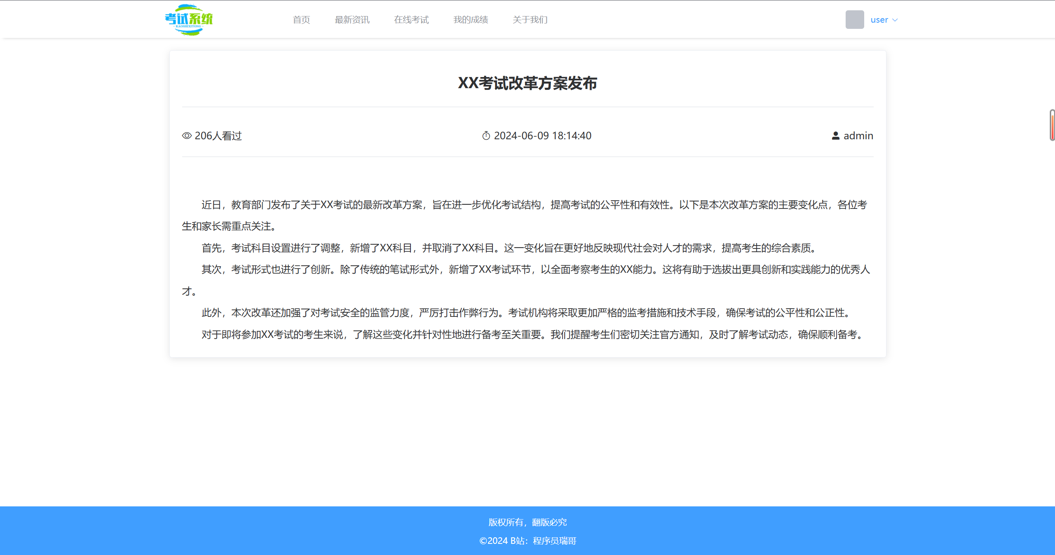The height and width of the screenshot is (555, 1055).
Task: Go to 最新资讯 page
Action: (x=352, y=20)
